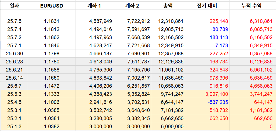The height and width of the screenshot is (131, 276).
Task: Click the 계좌 2 value 7,722,912
Action: point(132,21)
